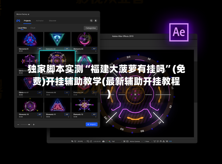
Task: Click the Reset Exposure icon
Action: [x=167, y=141]
